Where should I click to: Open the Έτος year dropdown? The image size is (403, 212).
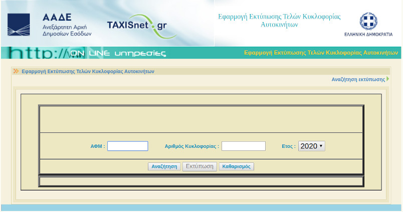click(311, 146)
